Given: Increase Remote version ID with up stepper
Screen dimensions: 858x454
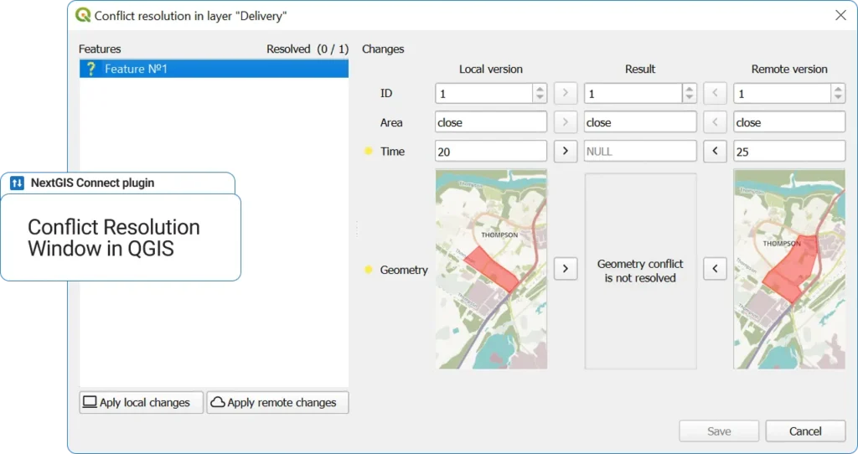Looking at the screenshot, I should (x=838, y=89).
